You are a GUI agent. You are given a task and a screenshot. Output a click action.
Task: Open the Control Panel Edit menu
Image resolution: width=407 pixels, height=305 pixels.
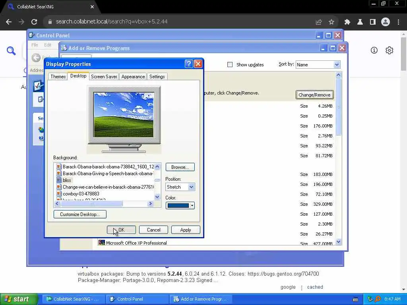click(48, 45)
